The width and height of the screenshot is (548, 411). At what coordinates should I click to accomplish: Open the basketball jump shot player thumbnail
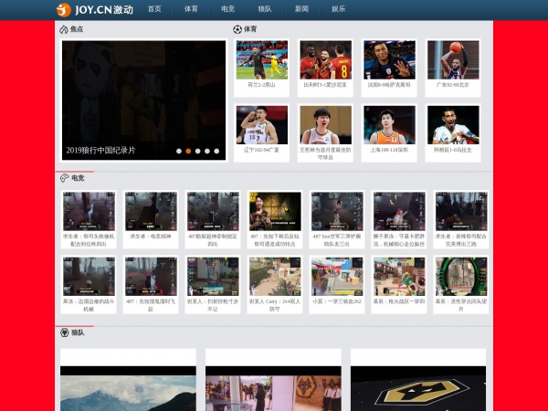(x=453, y=59)
